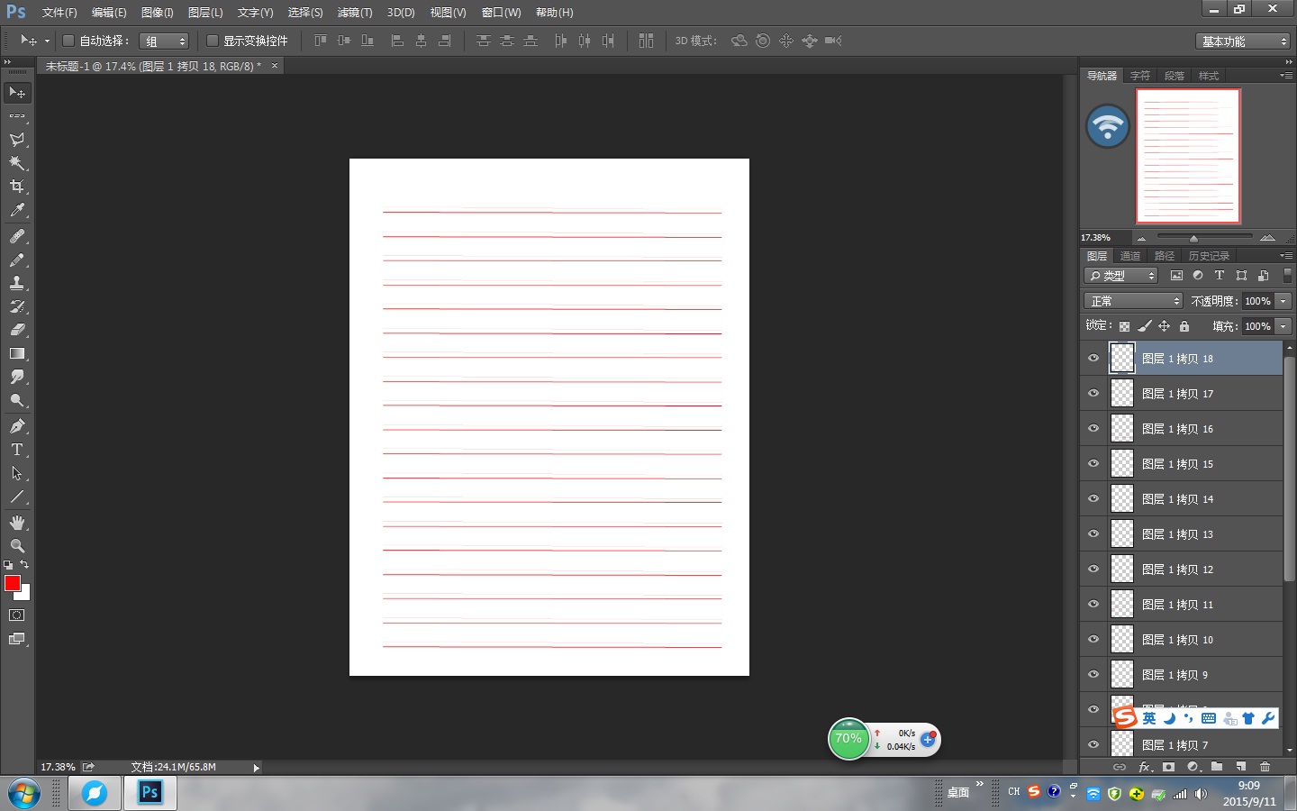Open the Auto-Select 组 dropdown
The height and width of the screenshot is (811, 1297).
point(164,41)
